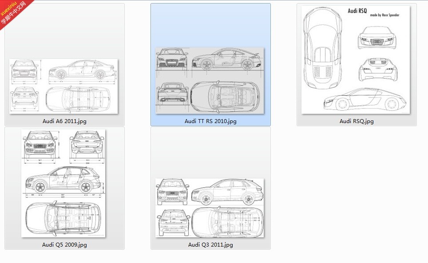Select the Audi Q5 2009 blueprint thumbnail

63,183
